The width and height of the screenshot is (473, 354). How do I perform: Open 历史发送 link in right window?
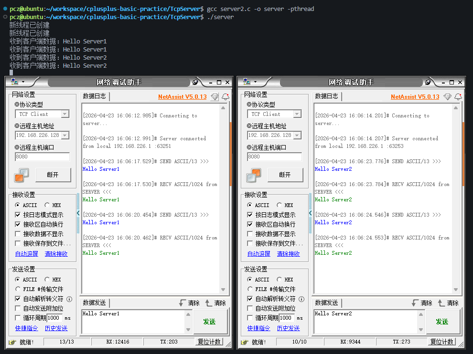coord(289,328)
